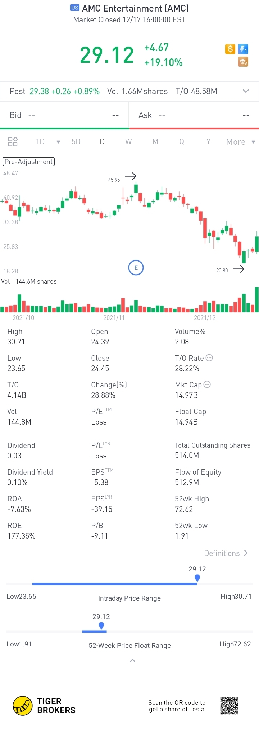Image resolution: width=259 pixels, height=742 pixels.
Task: Tap the blue lightning bolt badge
Action: [x=244, y=49]
